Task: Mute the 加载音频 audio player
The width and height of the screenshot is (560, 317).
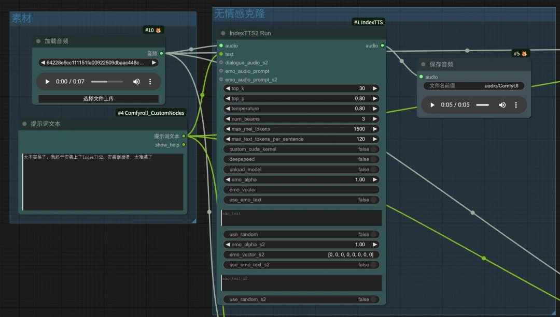Action: [x=136, y=82]
